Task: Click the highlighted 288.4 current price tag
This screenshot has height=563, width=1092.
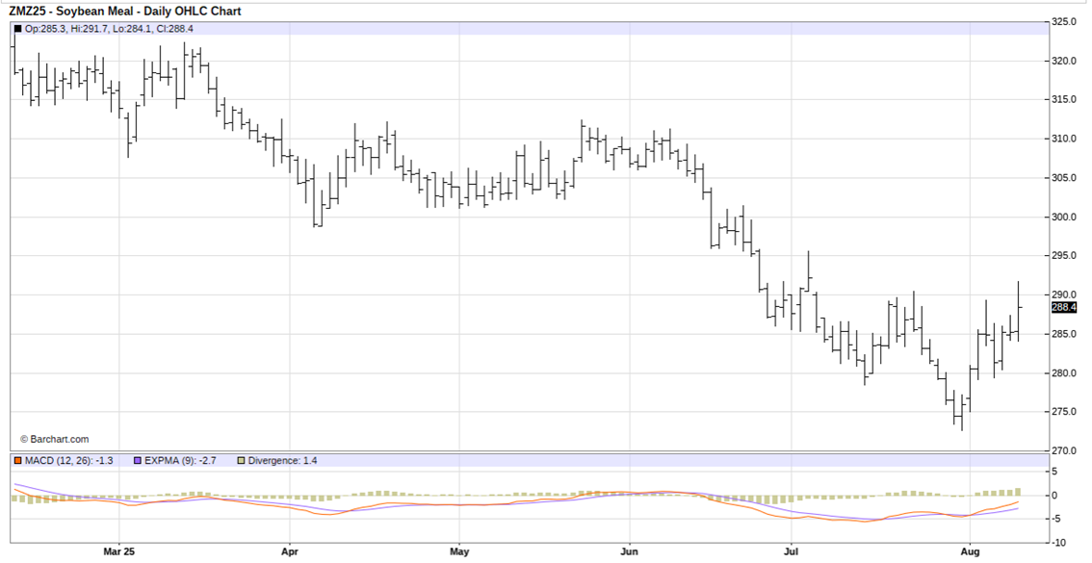Action: click(x=1063, y=307)
